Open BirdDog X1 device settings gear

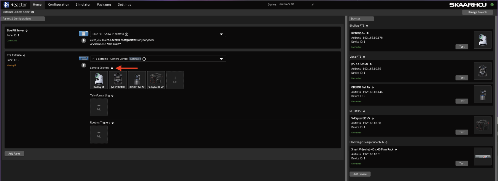click(368, 33)
